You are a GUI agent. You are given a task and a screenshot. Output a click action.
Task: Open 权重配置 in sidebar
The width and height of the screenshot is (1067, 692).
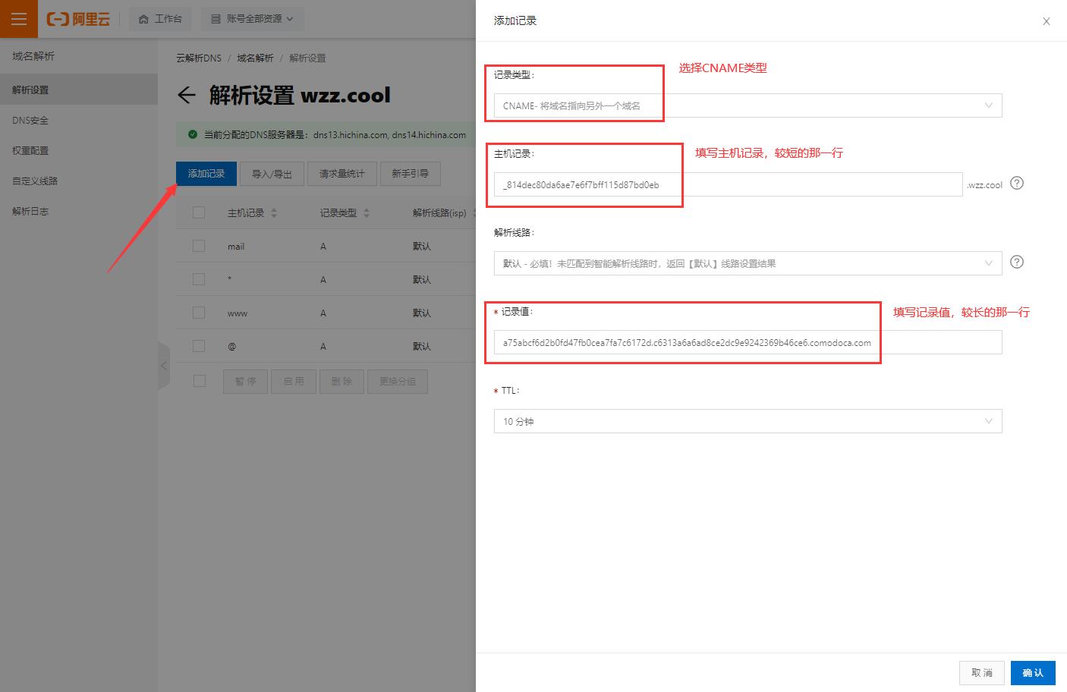click(30, 150)
